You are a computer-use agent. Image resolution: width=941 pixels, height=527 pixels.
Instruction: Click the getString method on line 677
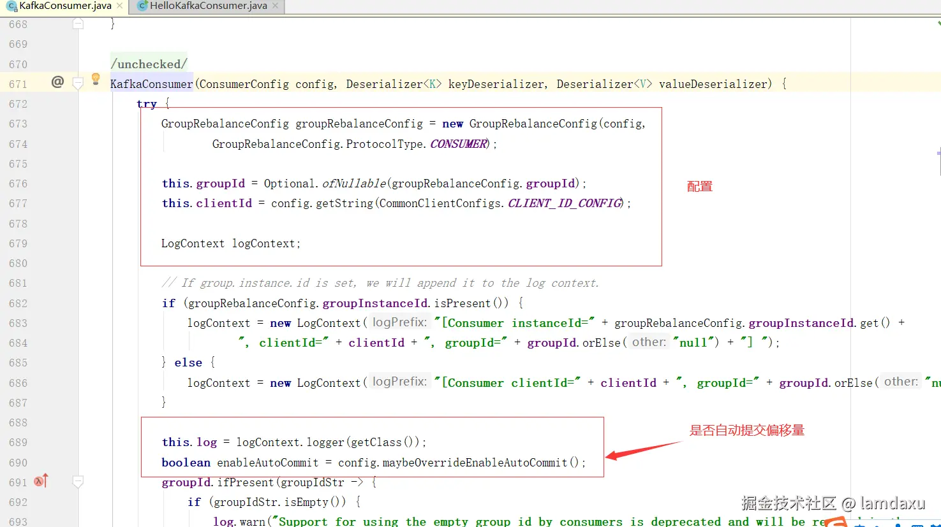[x=345, y=203]
